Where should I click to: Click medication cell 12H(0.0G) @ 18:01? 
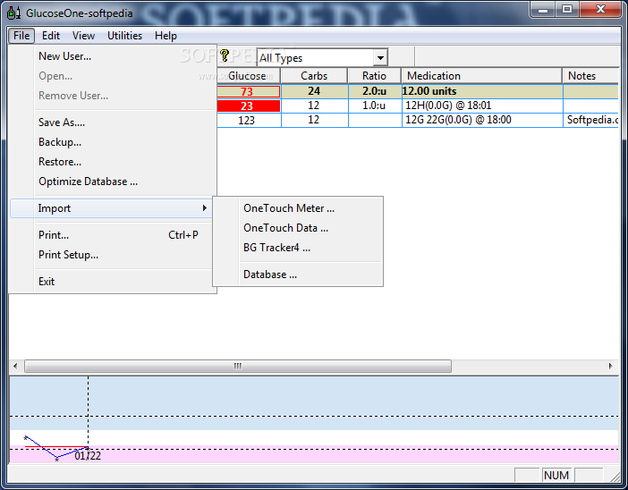482,106
